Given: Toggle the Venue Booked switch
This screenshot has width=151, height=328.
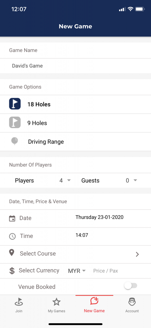Looking at the screenshot, I should click(131, 286).
